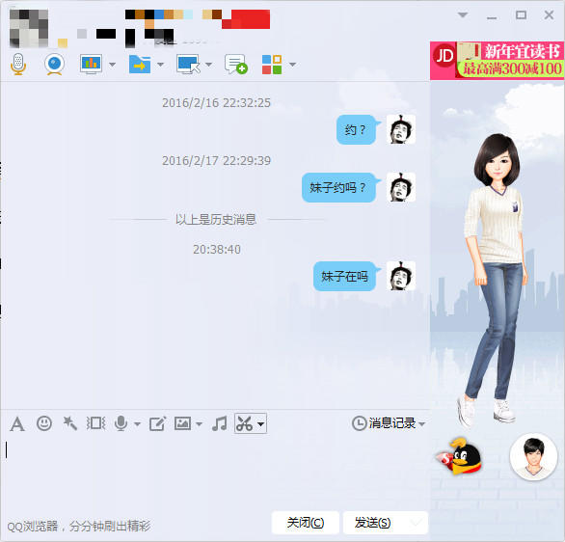Click the 发送(S) send button
565x542 pixels.
pyautogui.click(x=372, y=522)
